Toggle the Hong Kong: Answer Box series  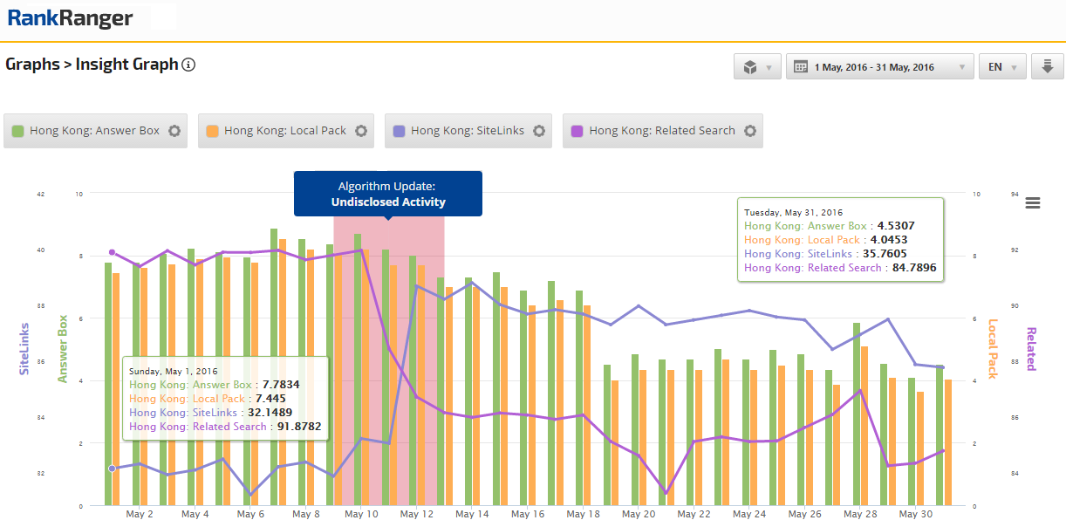pos(94,131)
